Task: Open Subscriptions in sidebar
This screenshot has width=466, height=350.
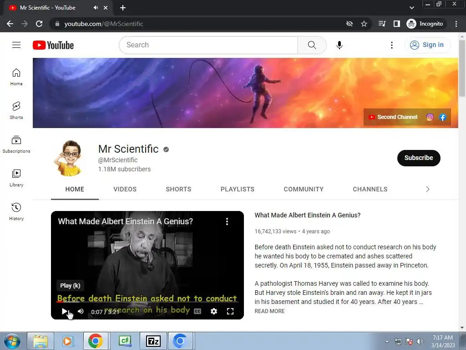Action: (x=16, y=144)
